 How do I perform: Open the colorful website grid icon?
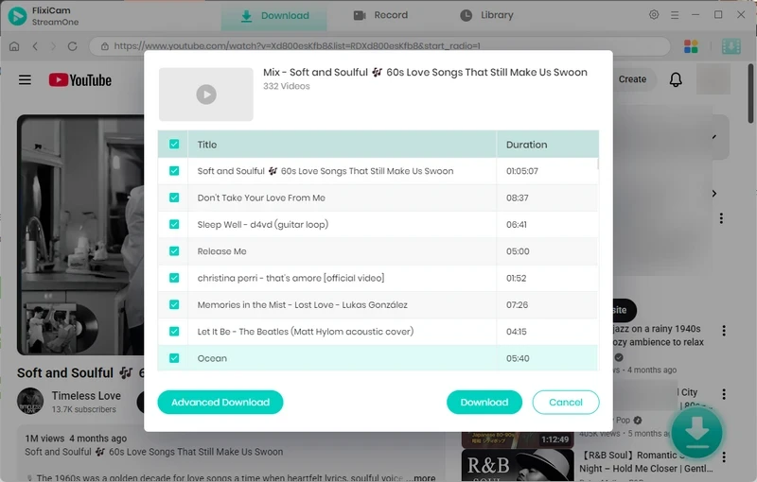(691, 46)
